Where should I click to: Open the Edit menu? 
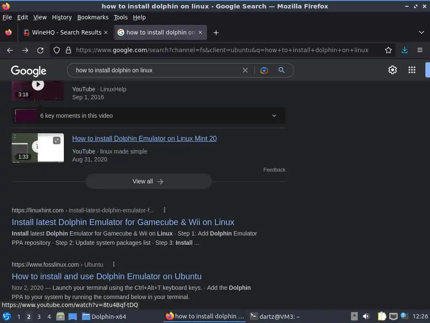click(x=23, y=17)
